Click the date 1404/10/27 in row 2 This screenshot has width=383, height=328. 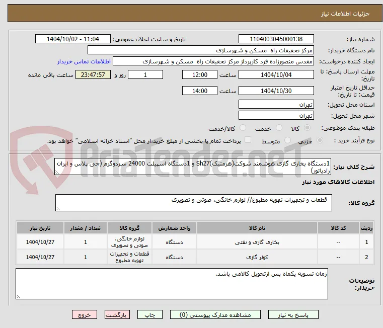click(40, 257)
